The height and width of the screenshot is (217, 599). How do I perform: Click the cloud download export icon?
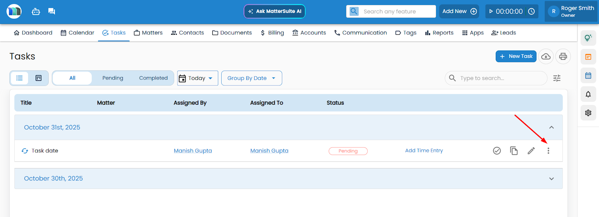point(546,56)
